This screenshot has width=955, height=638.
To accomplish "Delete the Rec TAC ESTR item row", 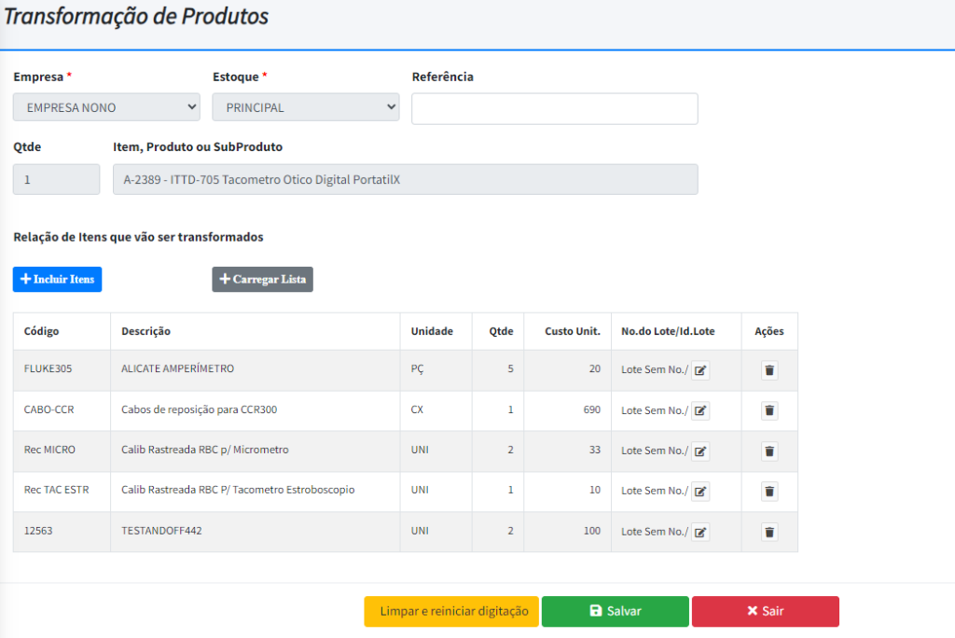I will click(x=769, y=492).
